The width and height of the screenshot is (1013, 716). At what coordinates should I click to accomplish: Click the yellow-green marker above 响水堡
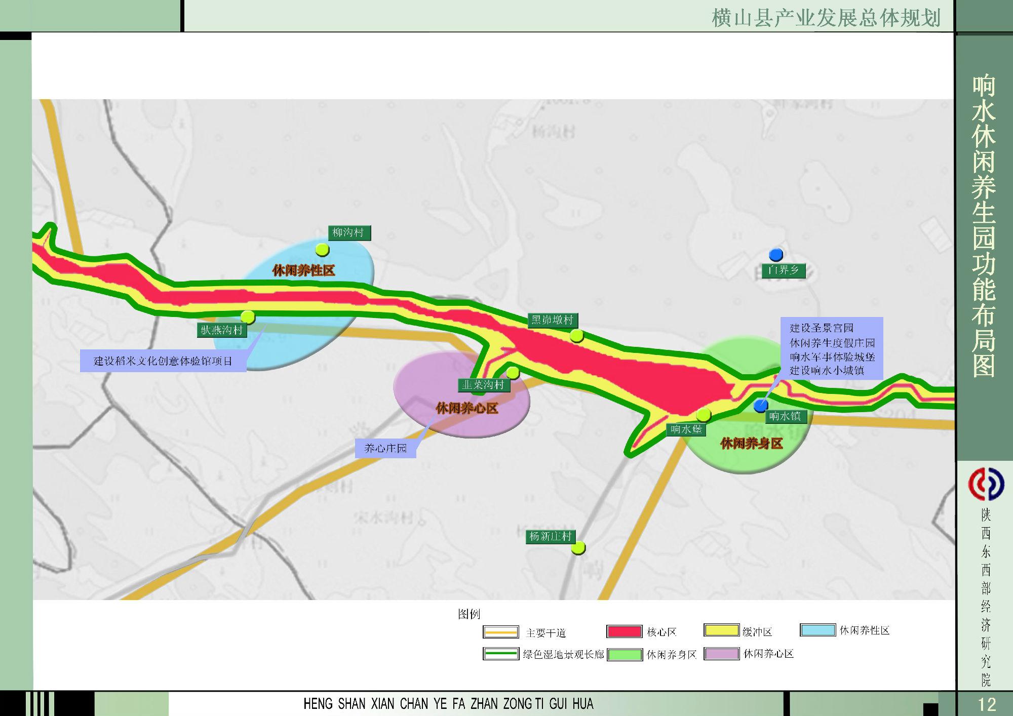[703, 415]
